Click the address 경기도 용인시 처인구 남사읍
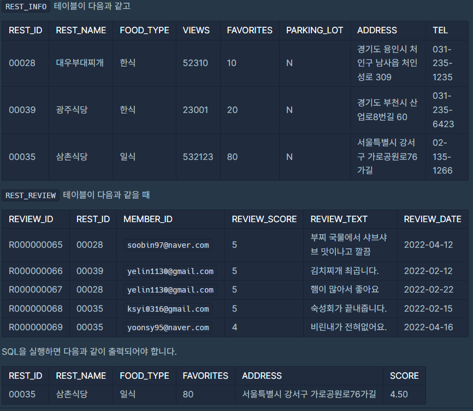 pos(387,63)
